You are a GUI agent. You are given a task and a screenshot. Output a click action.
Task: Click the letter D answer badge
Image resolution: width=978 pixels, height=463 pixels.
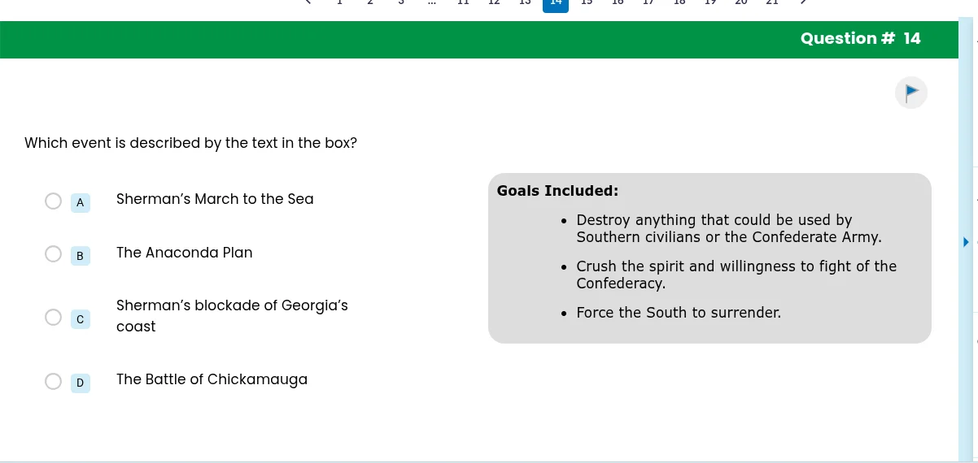point(80,383)
